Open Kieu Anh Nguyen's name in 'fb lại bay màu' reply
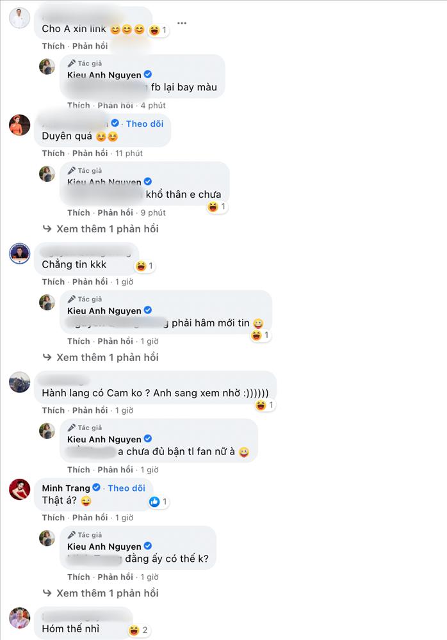 coord(104,75)
